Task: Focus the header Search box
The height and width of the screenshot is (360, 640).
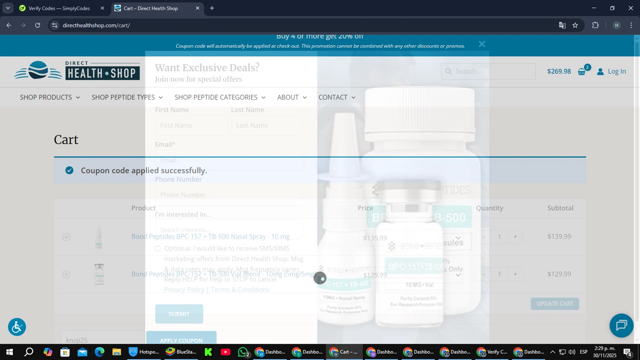Action: coord(488,71)
